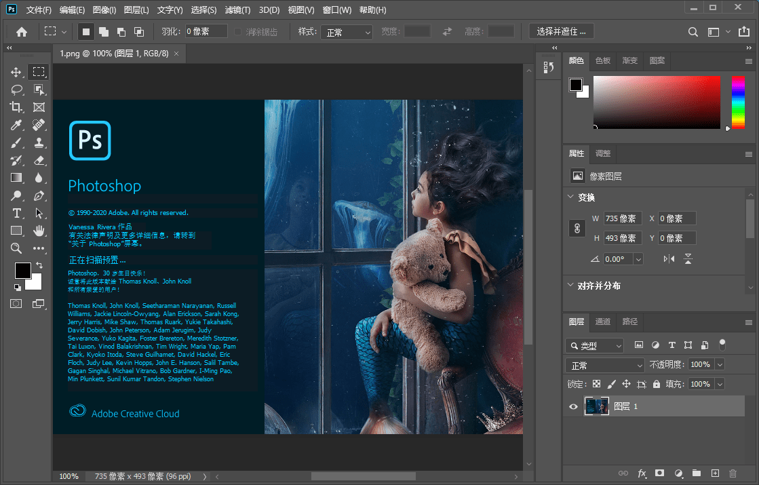Flip horizontally in Properties panel

click(669, 259)
